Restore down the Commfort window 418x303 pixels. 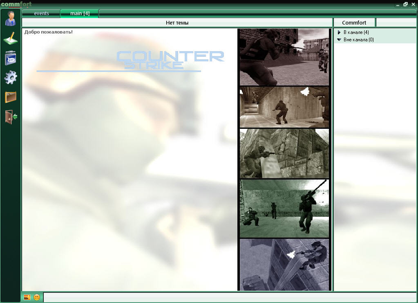point(405,4)
